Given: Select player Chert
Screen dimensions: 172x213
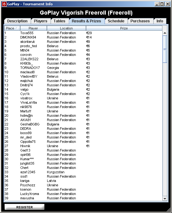Looking at the screenshot, I should coord(24,168).
